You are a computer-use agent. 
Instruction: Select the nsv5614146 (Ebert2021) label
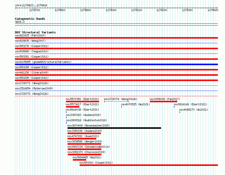tap(190, 104)
